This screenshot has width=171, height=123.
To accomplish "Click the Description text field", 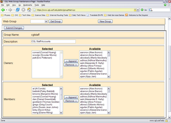I will (x=53, y=41).
